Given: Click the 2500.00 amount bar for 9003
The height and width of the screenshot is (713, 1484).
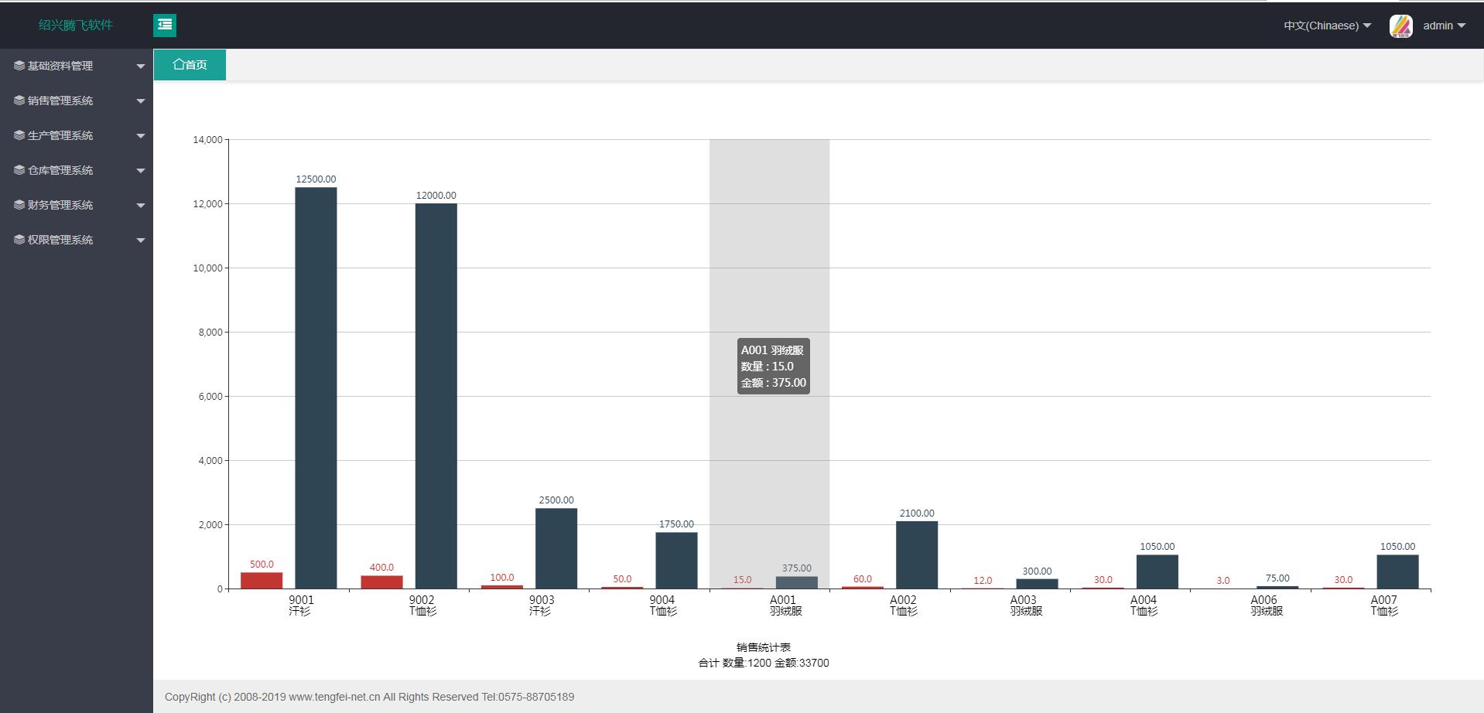Looking at the screenshot, I should [556, 548].
